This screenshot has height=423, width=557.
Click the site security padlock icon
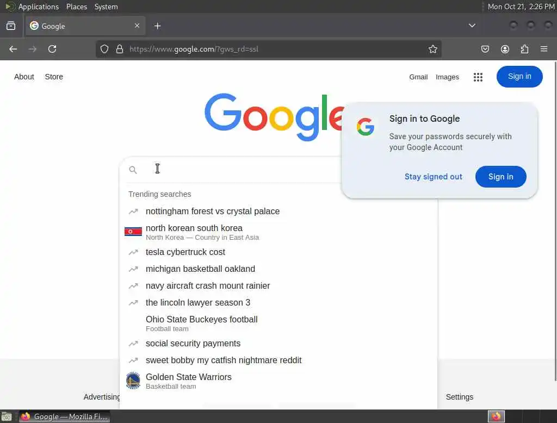pos(120,49)
